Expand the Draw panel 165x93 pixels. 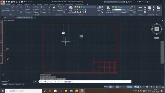(12, 15)
